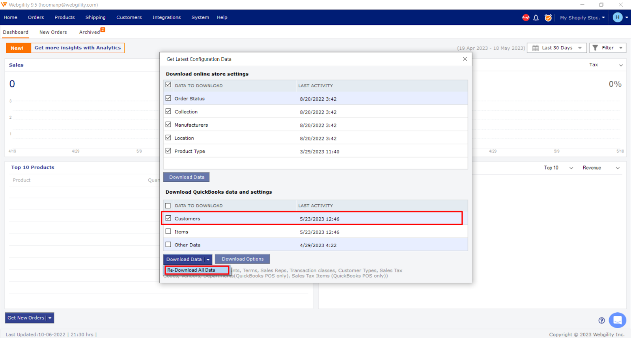The height and width of the screenshot is (338, 631).
Task: Open the Shipping menu
Action: click(x=95, y=17)
